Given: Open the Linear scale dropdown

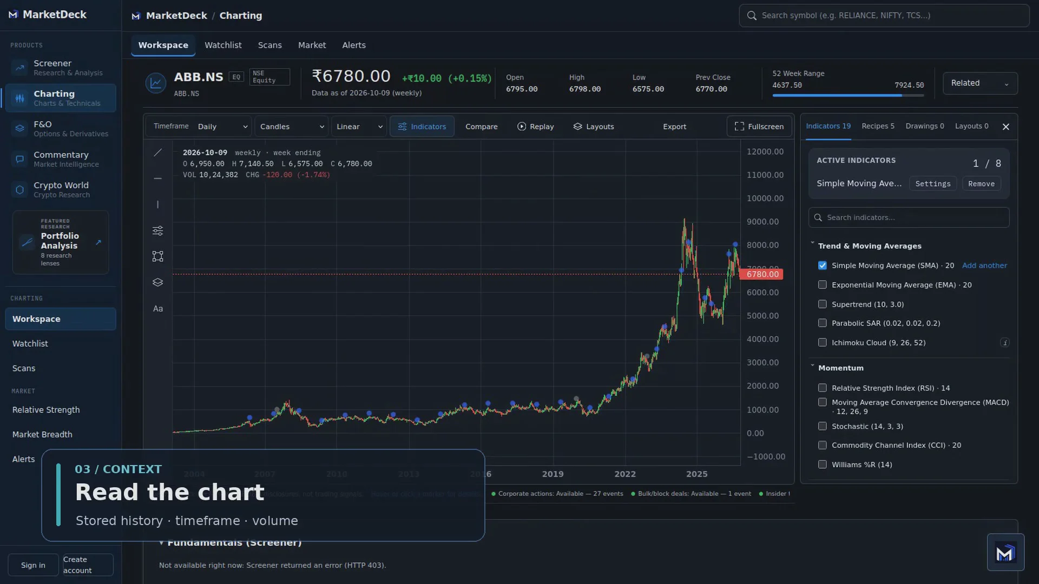Looking at the screenshot, I should 359,127.
